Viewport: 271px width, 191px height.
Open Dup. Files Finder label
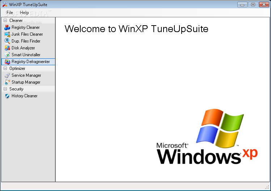pyautogui.click(x=26, y=41)
